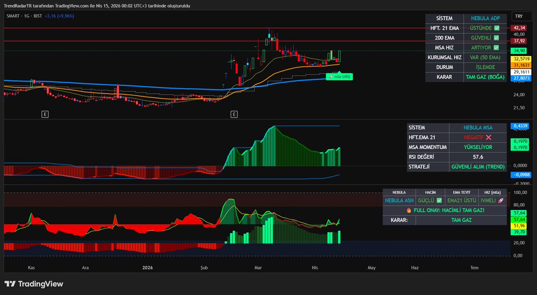The image size is (537, 295).
Task: Click the Nis month label on time axis
Action: click(315, 268)
